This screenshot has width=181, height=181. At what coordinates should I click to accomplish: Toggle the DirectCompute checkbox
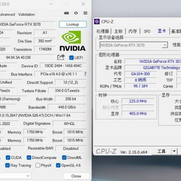click(x=29, y=157)
